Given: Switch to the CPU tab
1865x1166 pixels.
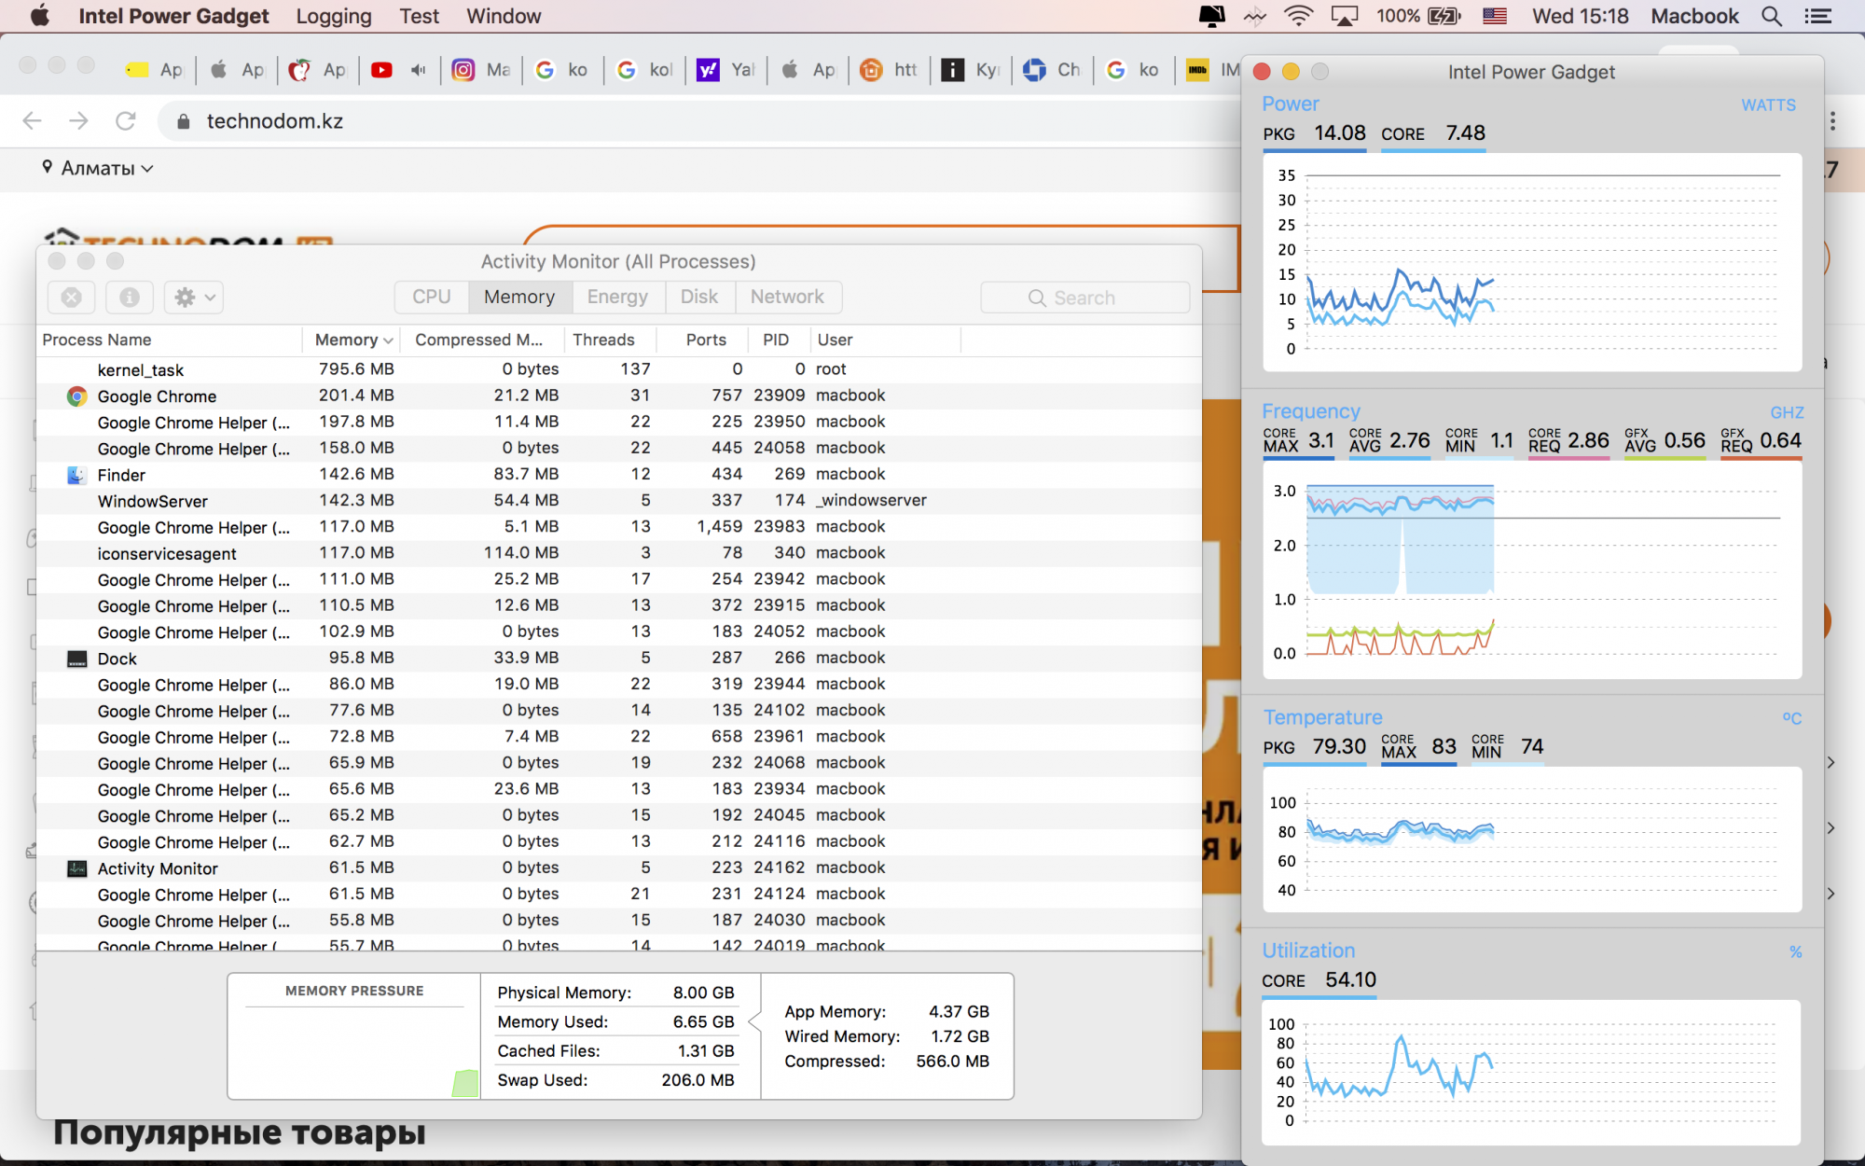Looking at the screenshot, I should (x=432, y=297).
